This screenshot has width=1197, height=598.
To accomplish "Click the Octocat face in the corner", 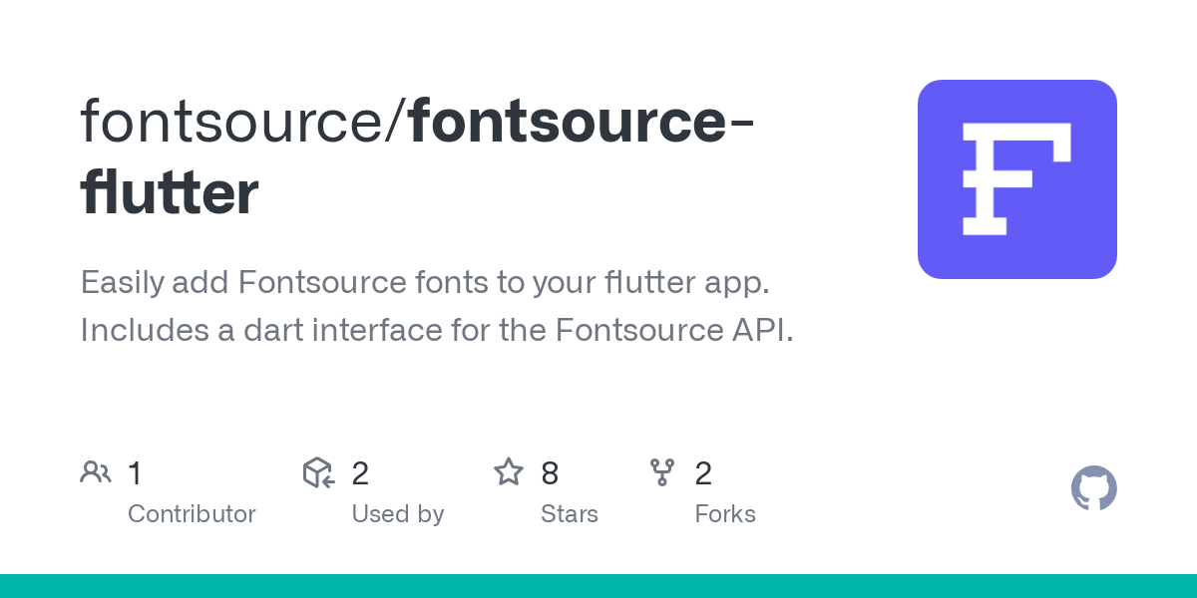I will (x=1093, y=488).
